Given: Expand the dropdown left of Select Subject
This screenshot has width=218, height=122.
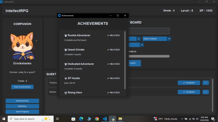Looking at the screenshot, I should point(138,39).
